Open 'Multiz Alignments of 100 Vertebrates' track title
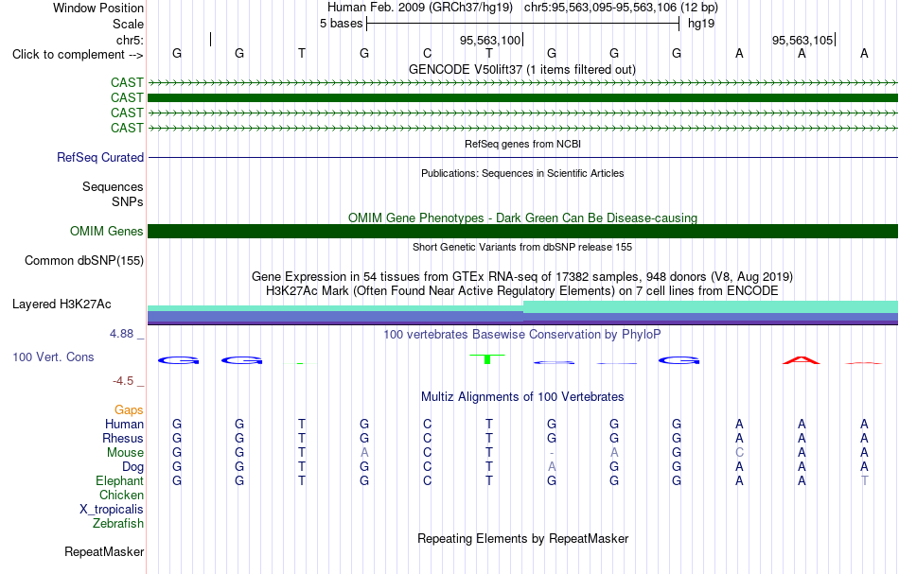This screenshot has width=899, height=574. click(x=522, y=396)
